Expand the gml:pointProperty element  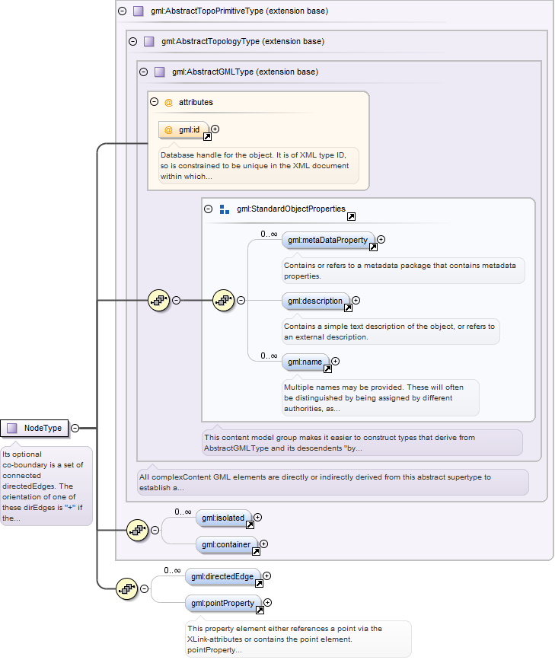(x=267, y=603)
